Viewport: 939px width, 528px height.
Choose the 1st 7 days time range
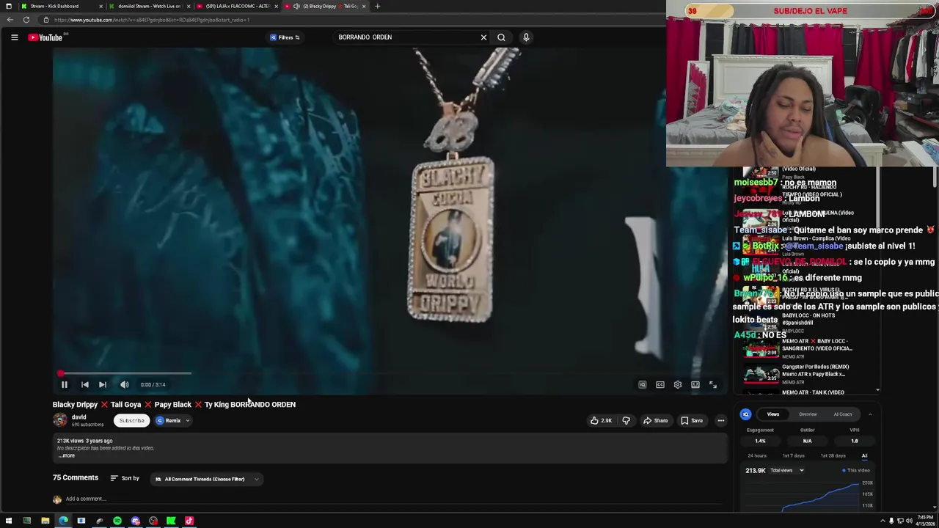point(793,455)
